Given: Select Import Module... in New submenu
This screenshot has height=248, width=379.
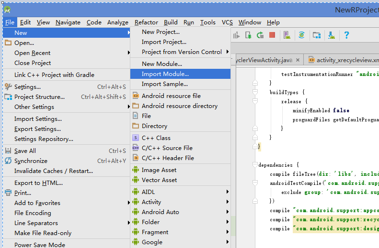Looking at the screenshot, I should click(165, 74).
